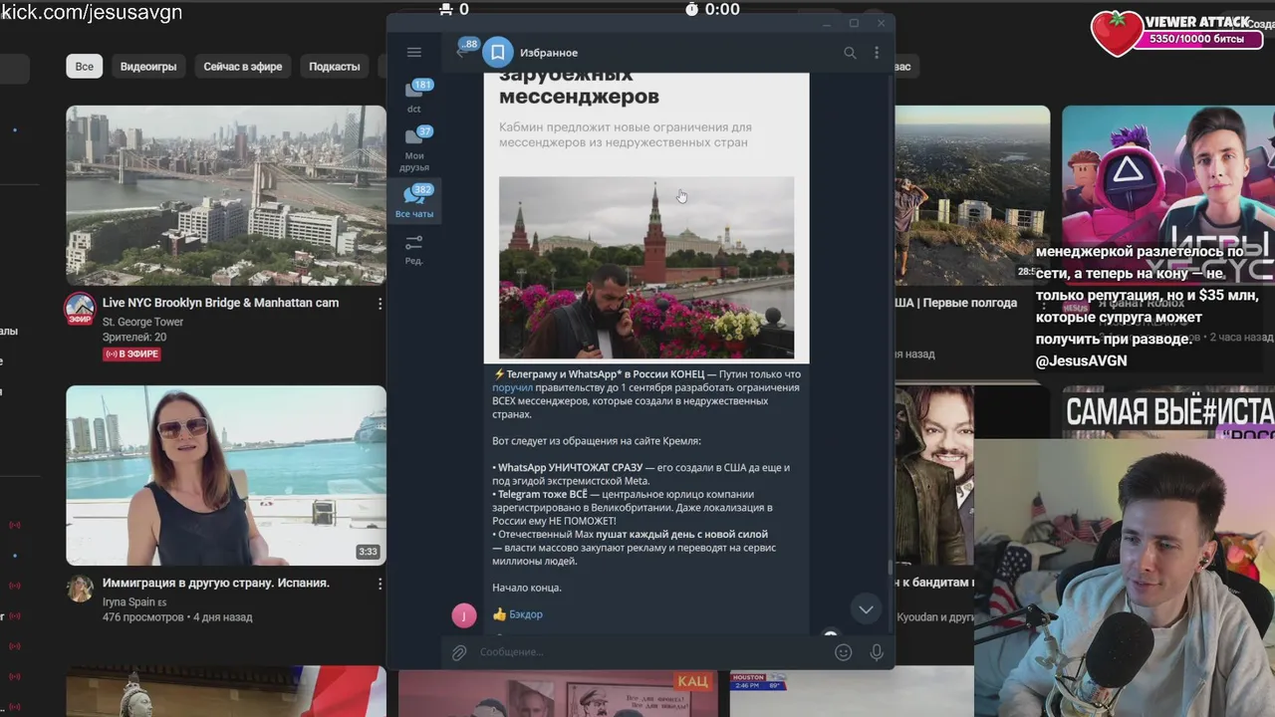Image resolution: width=1275 pixels, height=717 pixels.
Task: Select Мои друзья folder
Action: [414, 148]
